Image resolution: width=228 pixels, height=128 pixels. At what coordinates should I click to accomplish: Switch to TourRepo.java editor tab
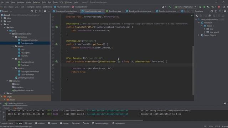click(x=115, y=11)
